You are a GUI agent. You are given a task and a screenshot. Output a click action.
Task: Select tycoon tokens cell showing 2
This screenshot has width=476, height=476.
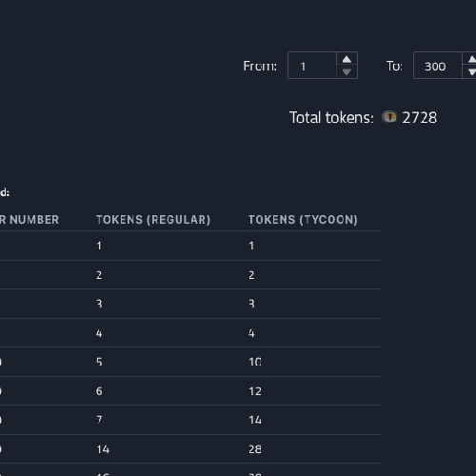(x=251, y=275)
